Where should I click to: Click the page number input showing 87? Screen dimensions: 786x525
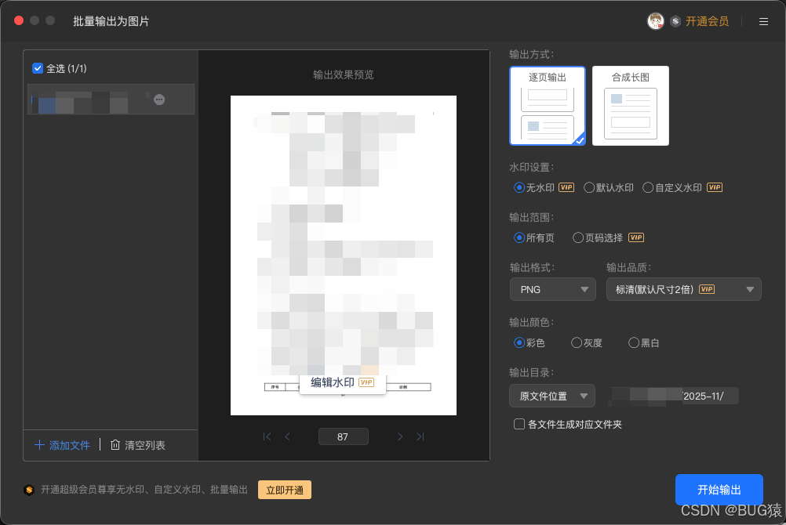(343, 436)
